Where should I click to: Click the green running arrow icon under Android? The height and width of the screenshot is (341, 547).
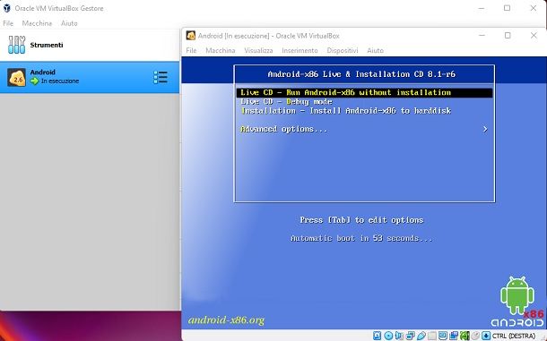[35, 81]
